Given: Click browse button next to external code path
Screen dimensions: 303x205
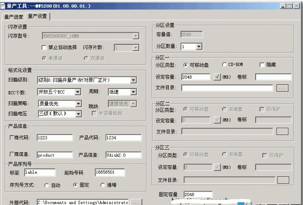Looking at the screenshot, I should coord(137,202).
